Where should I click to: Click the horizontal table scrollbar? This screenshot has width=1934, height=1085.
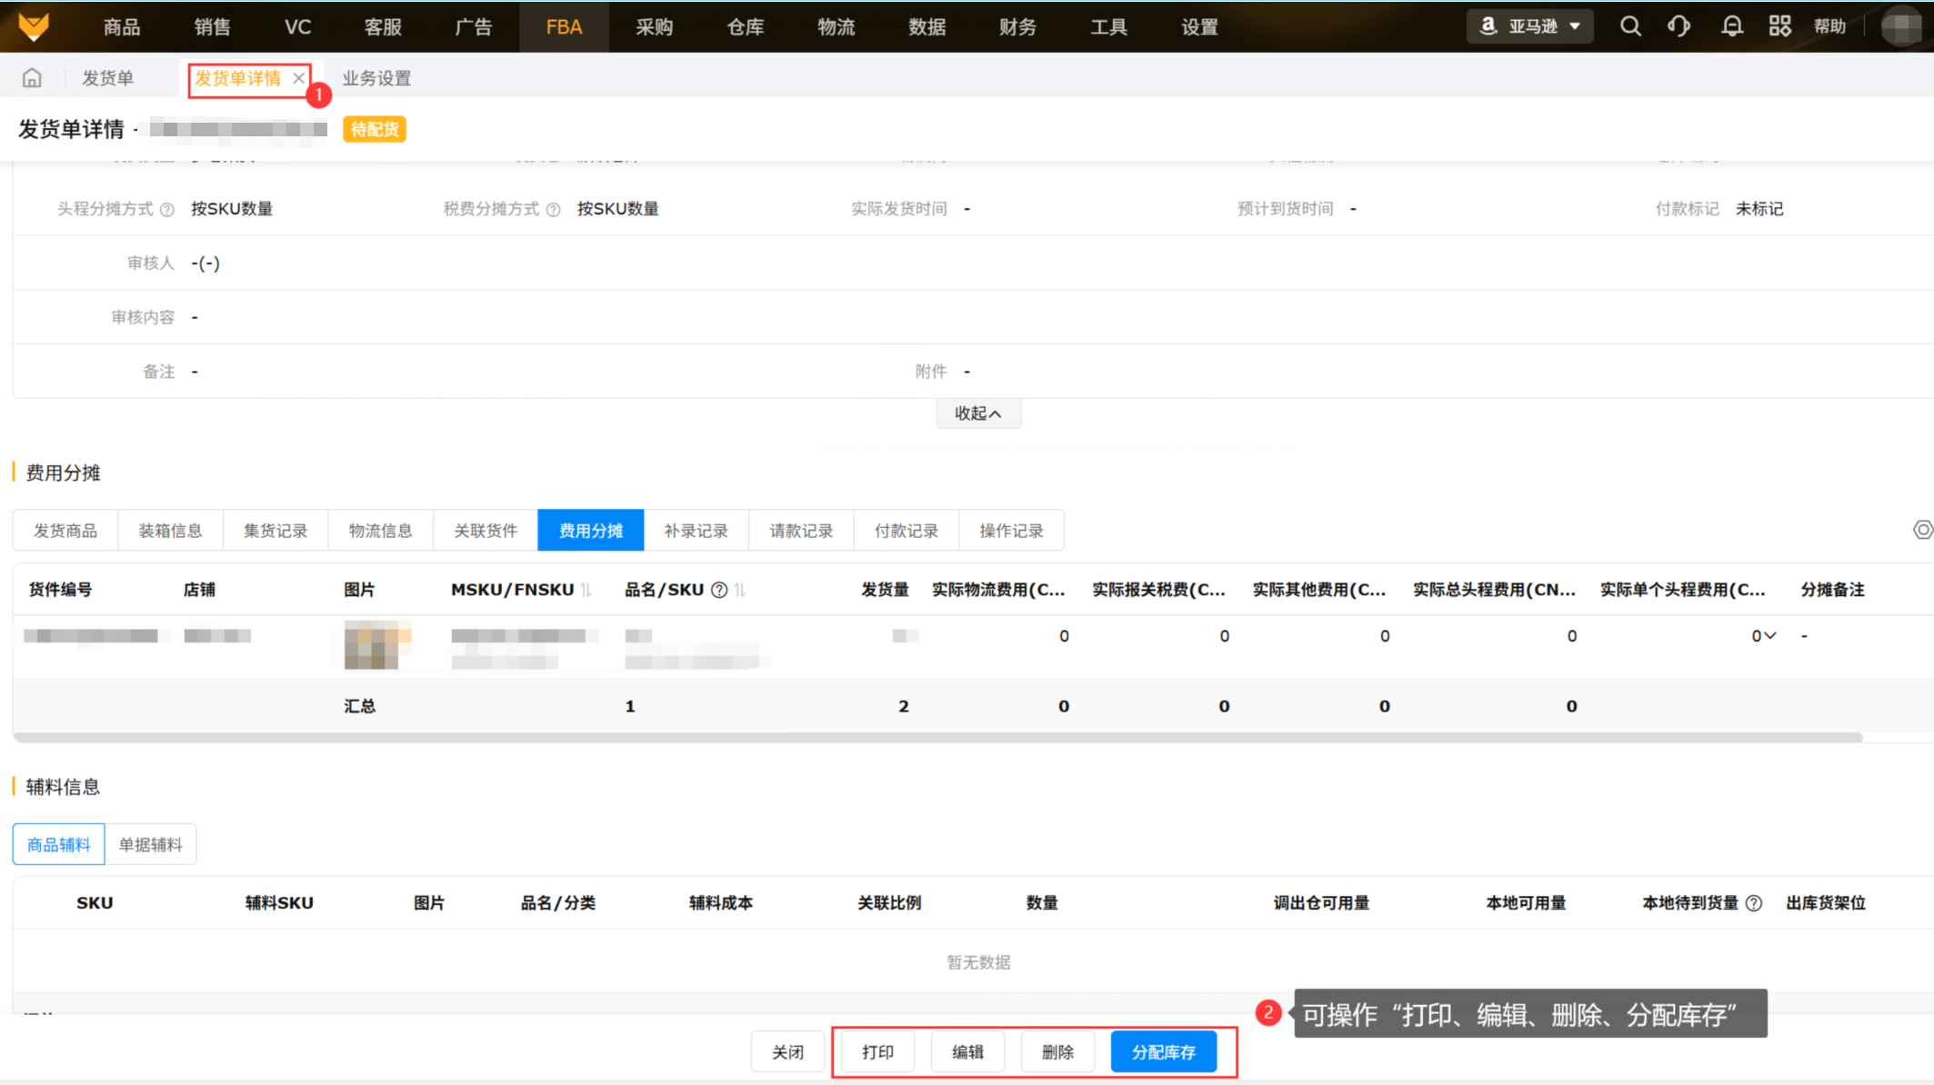937,737
